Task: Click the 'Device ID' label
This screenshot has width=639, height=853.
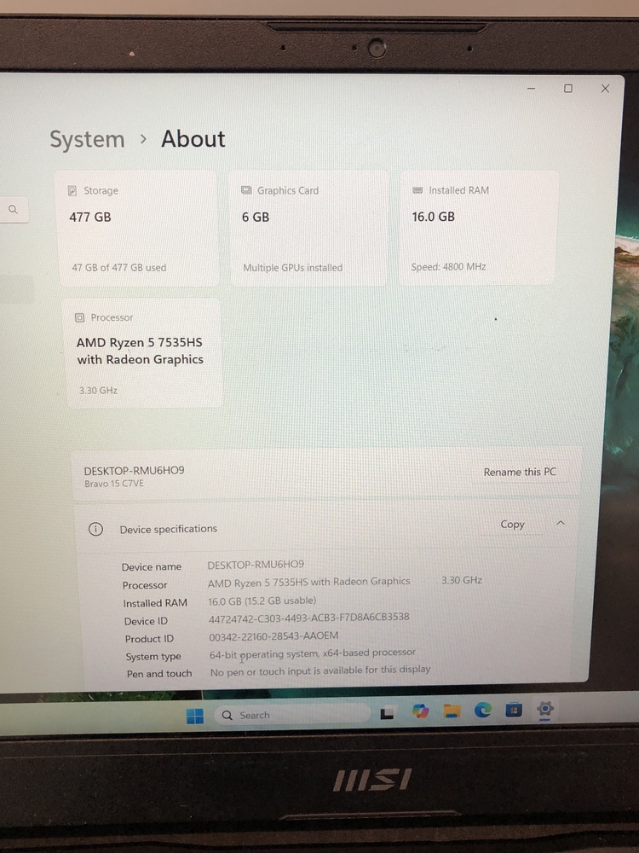Action: [147, 621]
